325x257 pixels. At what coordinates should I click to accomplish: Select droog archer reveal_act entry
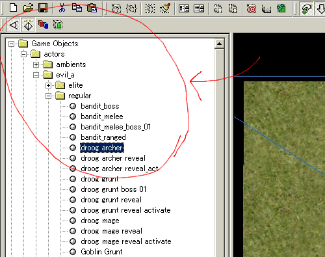120,169
